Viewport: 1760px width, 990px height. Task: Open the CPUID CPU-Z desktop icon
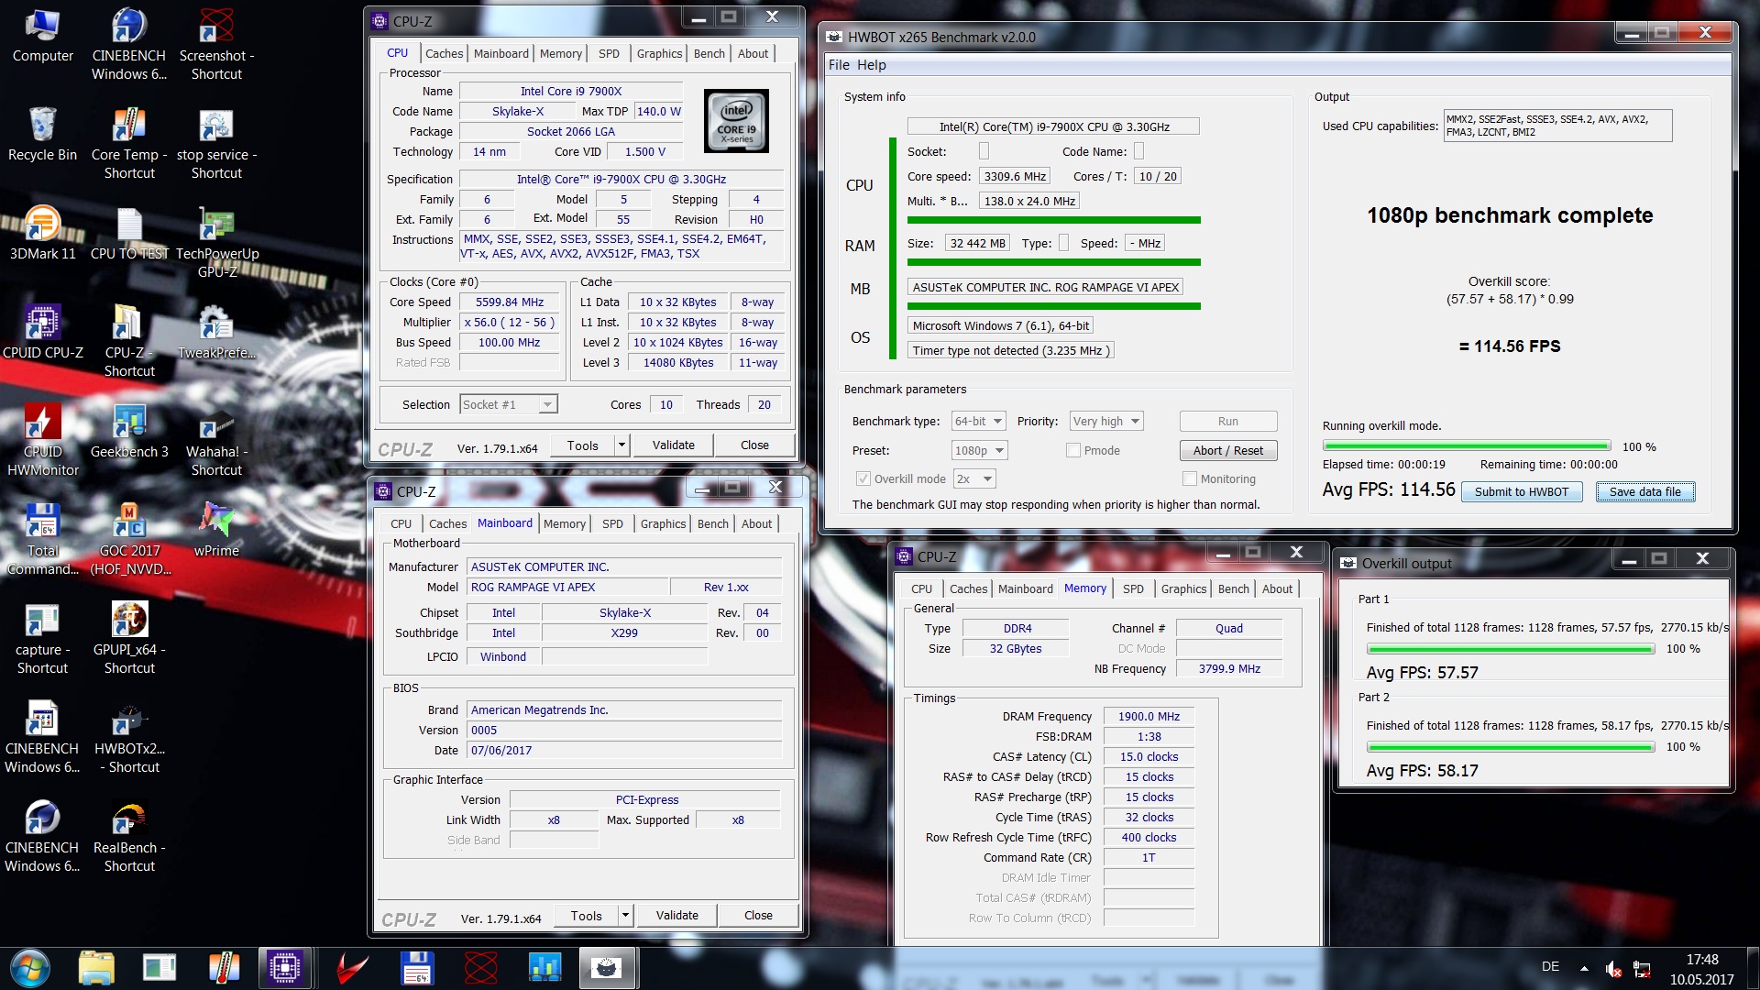[42, 333]
